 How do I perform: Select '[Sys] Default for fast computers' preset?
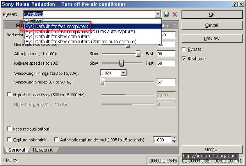[93, 26]
